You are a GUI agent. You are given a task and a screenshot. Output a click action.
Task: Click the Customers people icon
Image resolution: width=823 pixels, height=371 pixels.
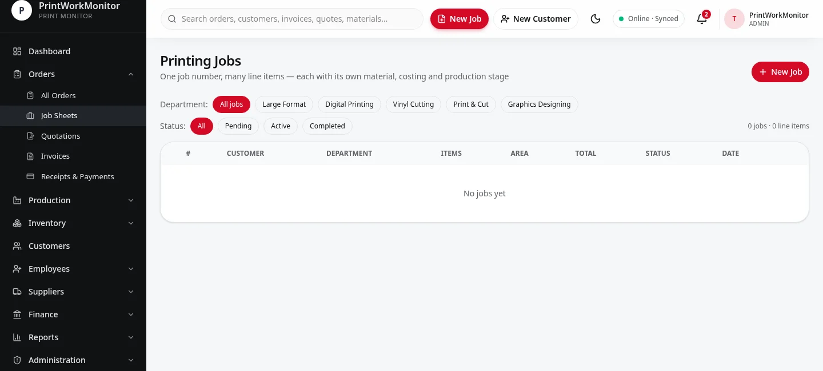17,246
